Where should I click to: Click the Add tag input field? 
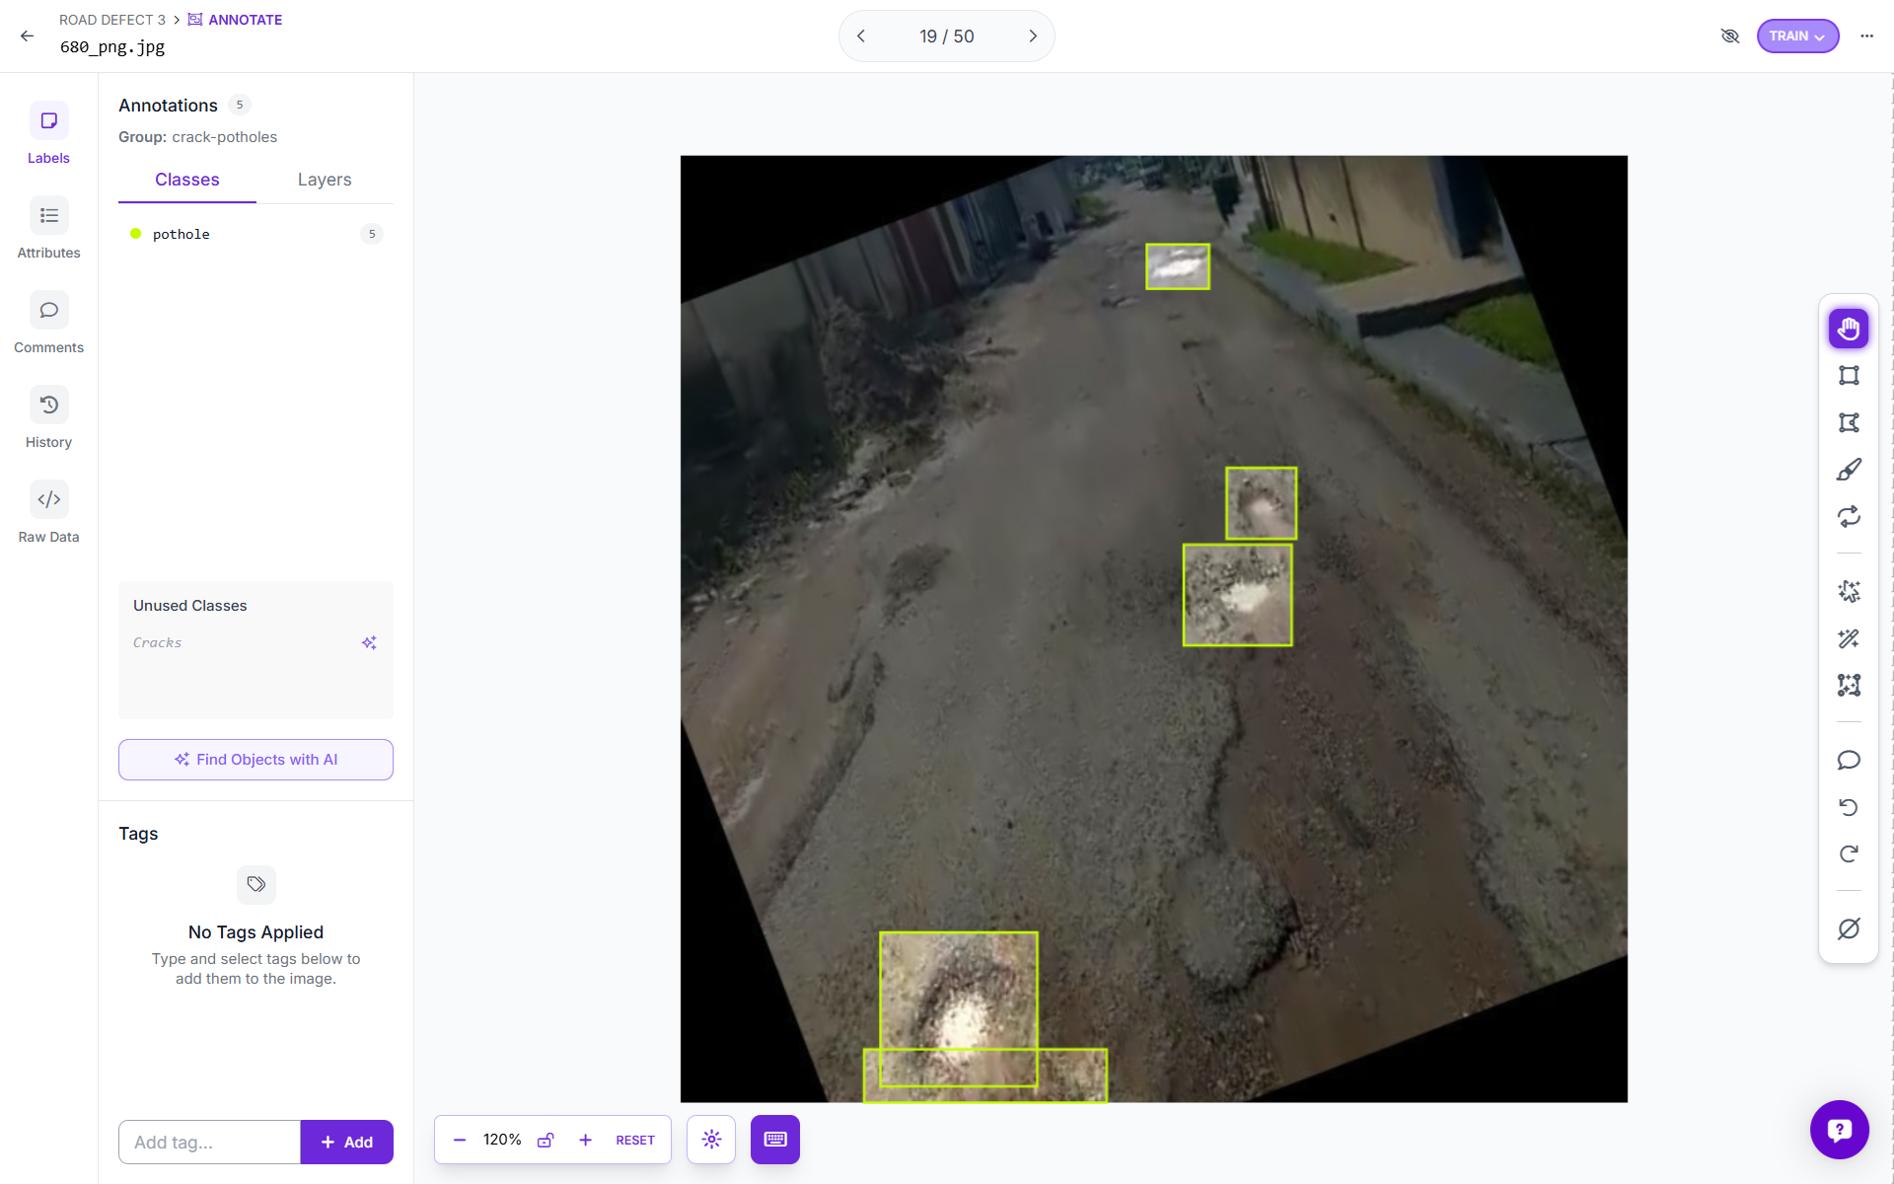tap(209, 1143)
